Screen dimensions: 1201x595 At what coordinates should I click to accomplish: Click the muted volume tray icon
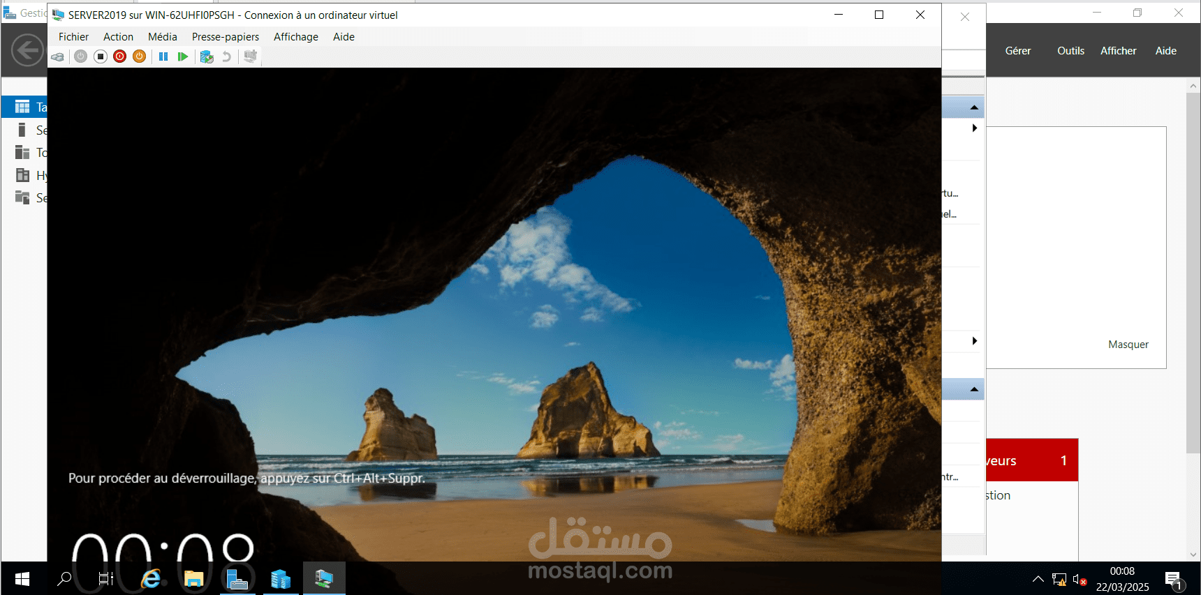click(x=1080, y=580)
